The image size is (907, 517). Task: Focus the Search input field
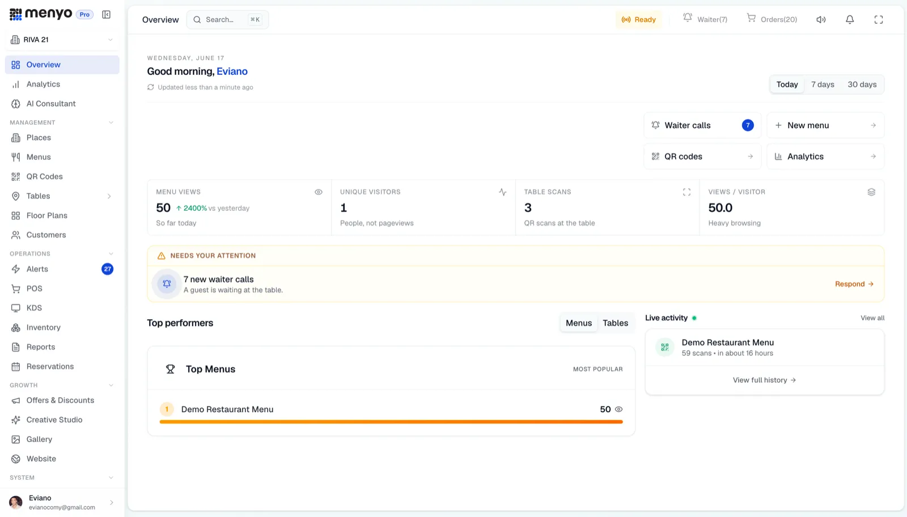coord(227,20)
